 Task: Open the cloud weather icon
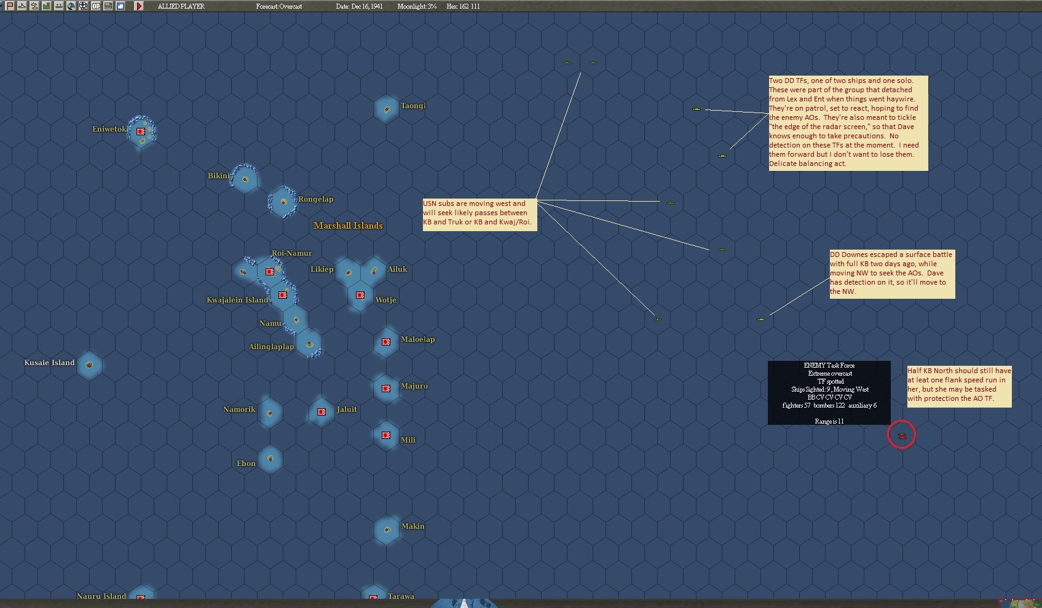pos(120,6)
